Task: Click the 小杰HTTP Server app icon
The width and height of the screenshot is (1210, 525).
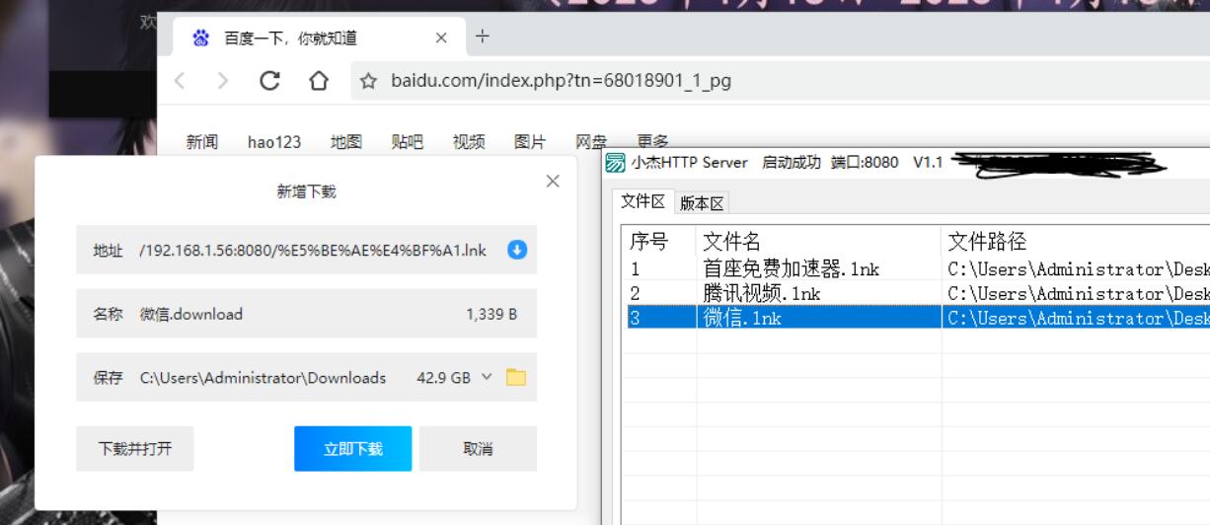Action: 616,163
